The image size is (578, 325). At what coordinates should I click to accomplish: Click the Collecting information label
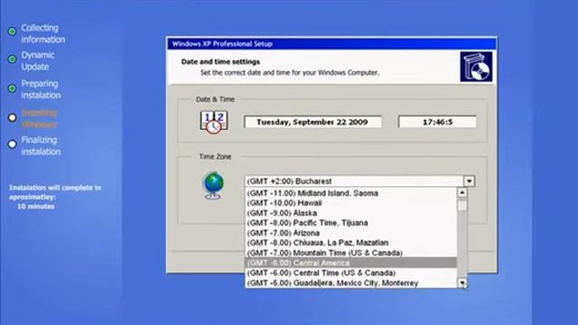(43, 33)
